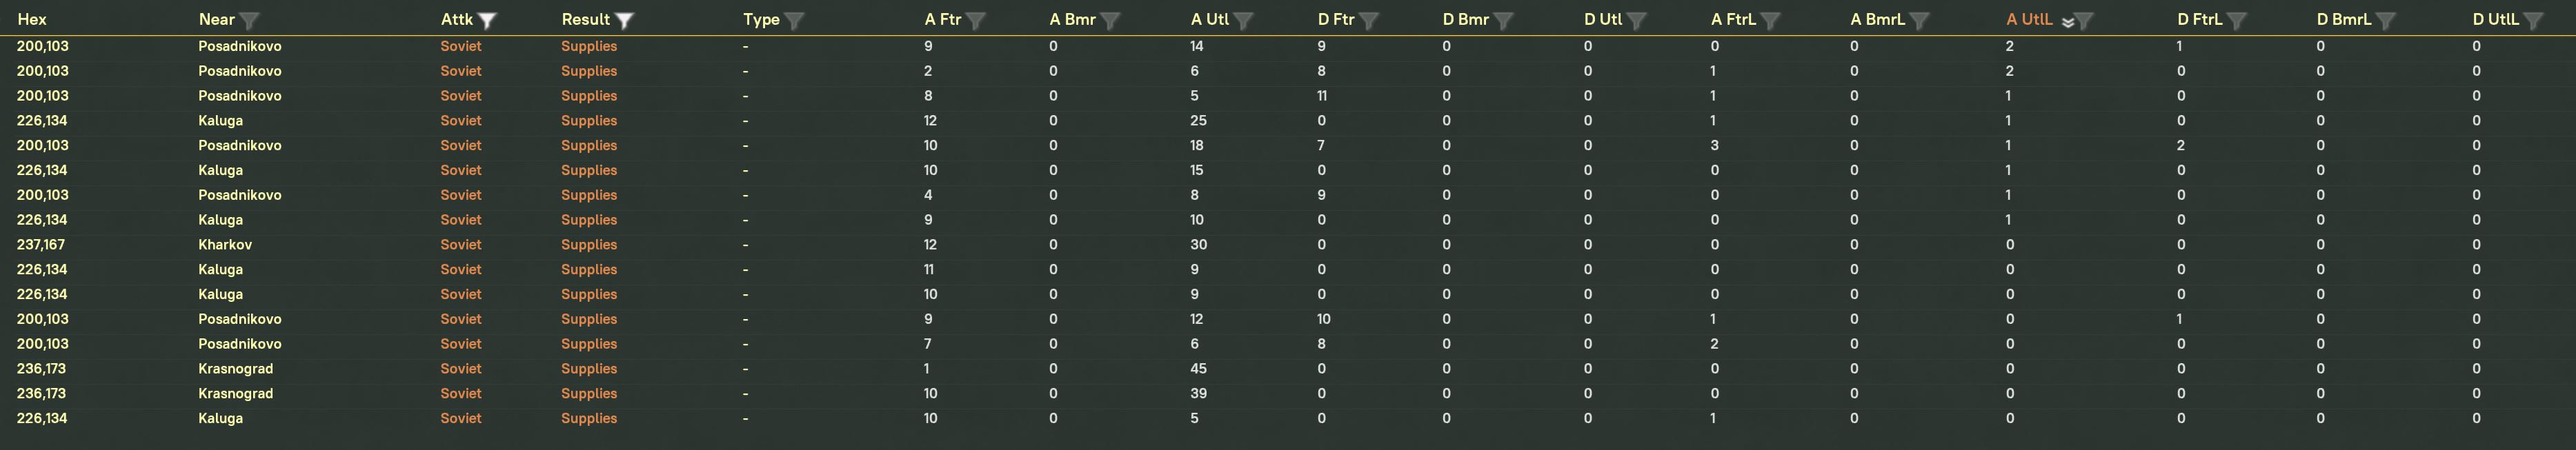Sort by the A FtrL header label
The image size is (2576, 450).
pos(1733,20)
